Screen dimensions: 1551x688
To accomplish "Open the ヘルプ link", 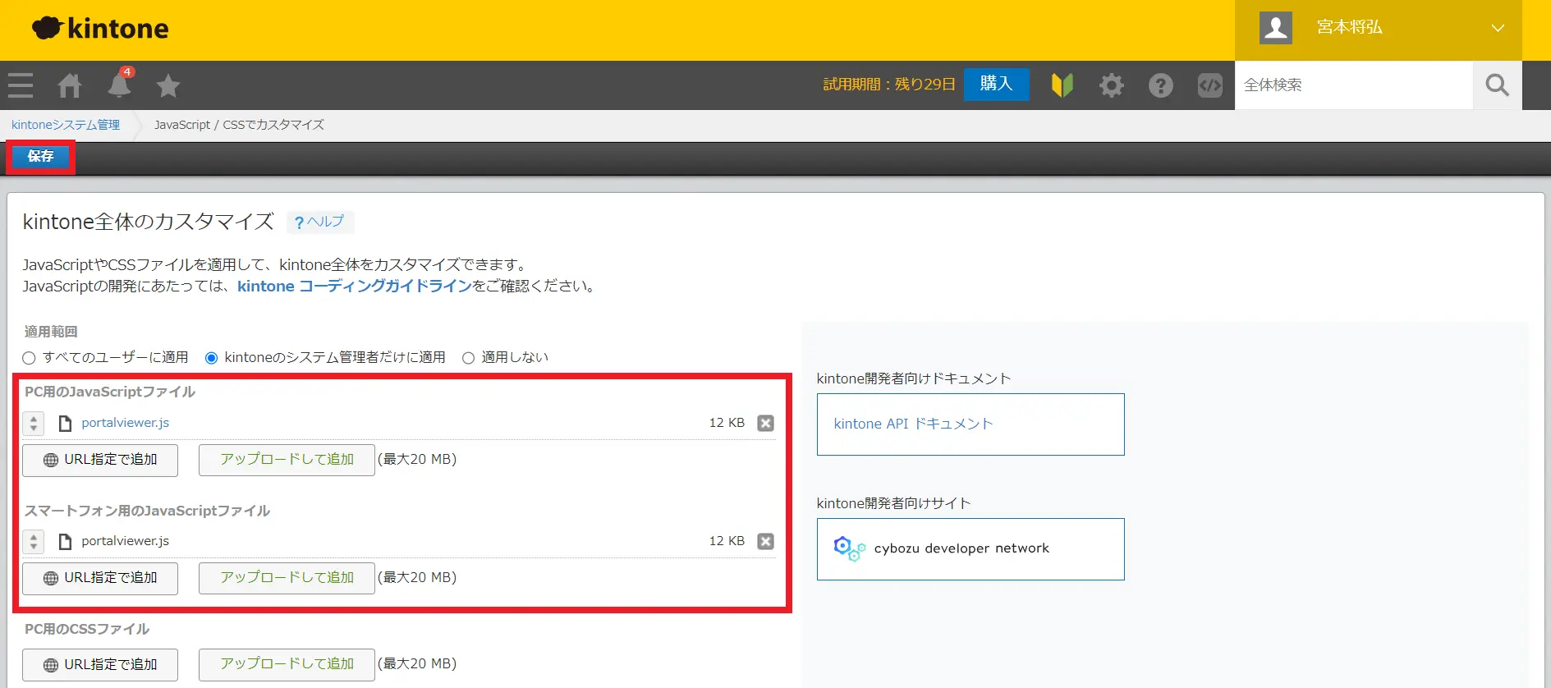I will coord(320,222).
